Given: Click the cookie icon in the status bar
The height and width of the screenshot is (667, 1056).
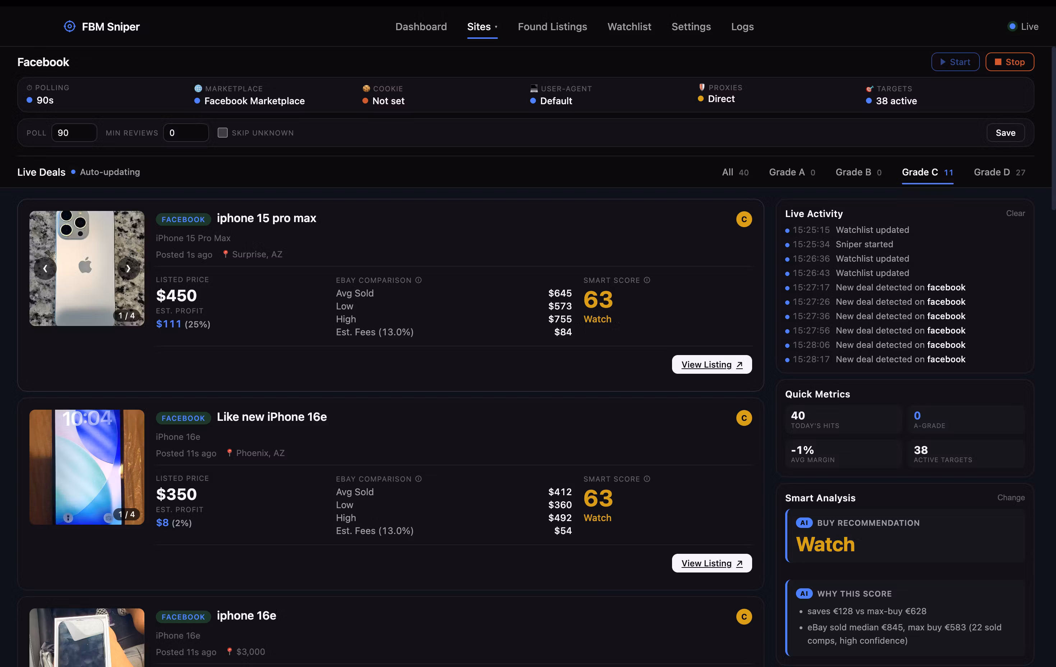Looking at the screenshot, I should pos(366,89).
